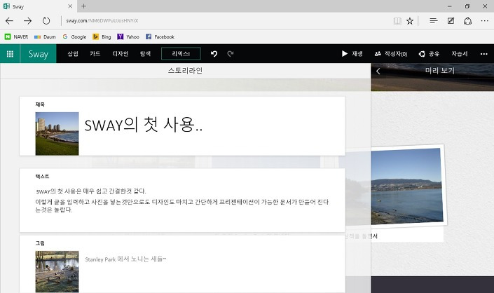Screen dimensions: 494x293
Task: Open the 디자인 menu
Action: [x=121, y=54]
